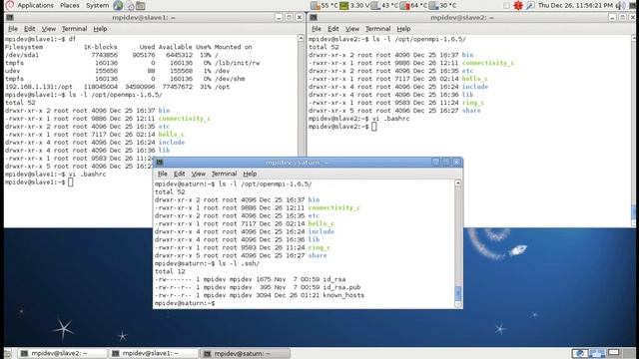
Task: Open File menu in the saturn terminal
Action: pyautogui.click(x=162, y=174)
